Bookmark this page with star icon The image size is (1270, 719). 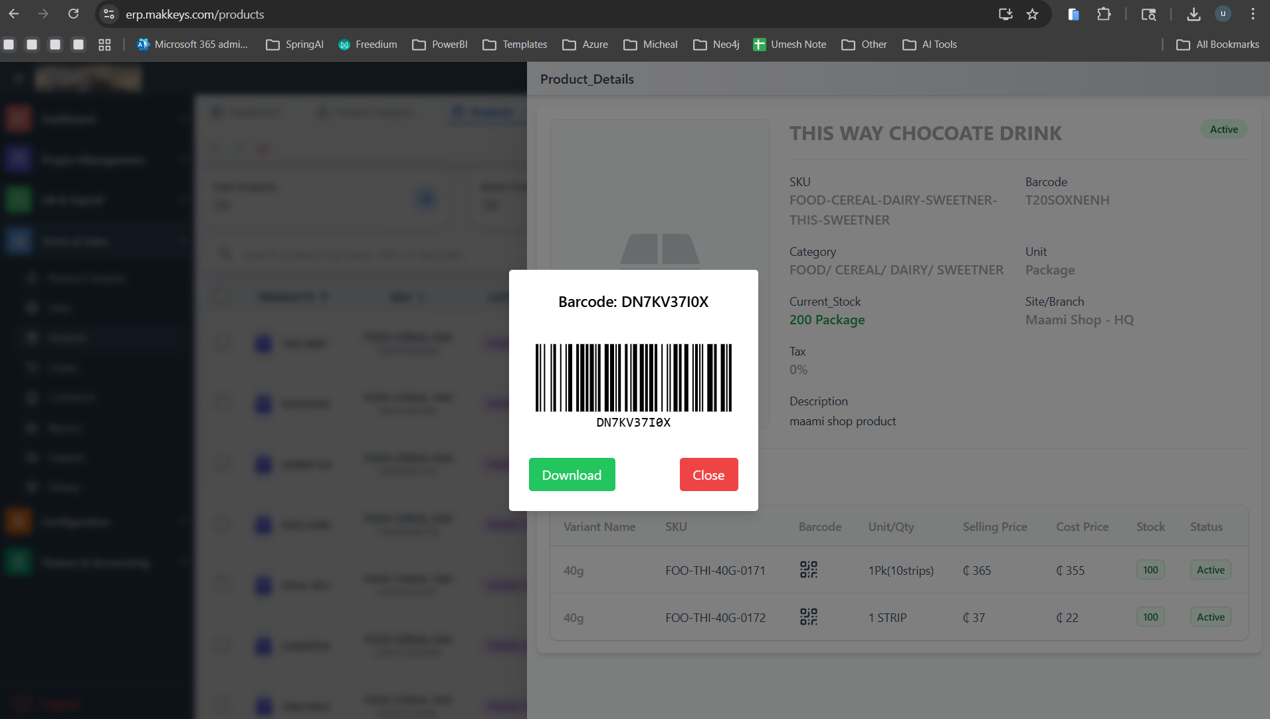(1032, 14)
